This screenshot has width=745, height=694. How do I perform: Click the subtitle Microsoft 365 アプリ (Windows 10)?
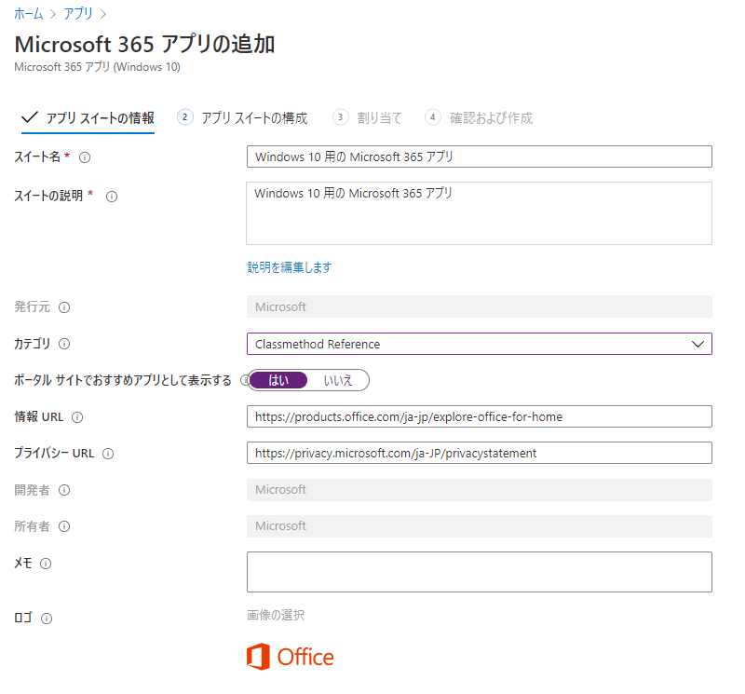tap(98, 67)
